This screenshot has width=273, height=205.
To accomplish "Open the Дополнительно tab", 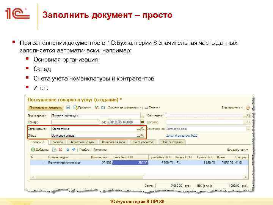I will pos(172,142).
